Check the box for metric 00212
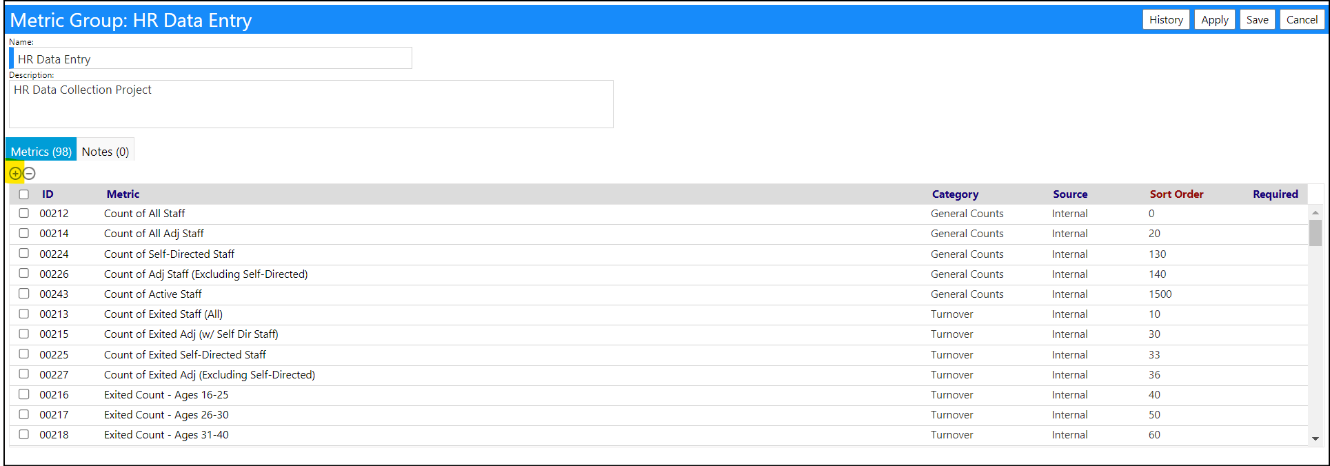The height and width of the screenshot is (466, 1330). 24,213
